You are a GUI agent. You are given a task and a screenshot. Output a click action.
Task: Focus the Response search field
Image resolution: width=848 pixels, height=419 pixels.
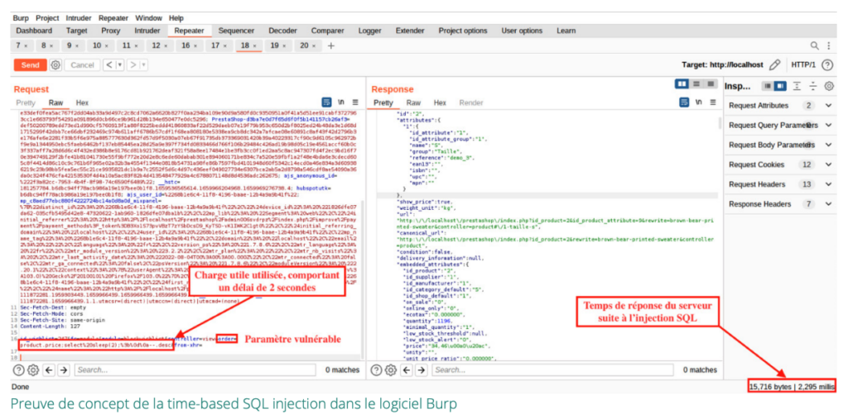[x=553, y=370]
